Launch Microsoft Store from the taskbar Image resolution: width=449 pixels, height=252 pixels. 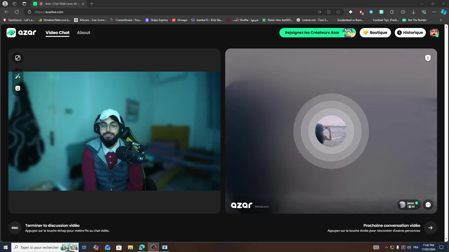[119, 247]
